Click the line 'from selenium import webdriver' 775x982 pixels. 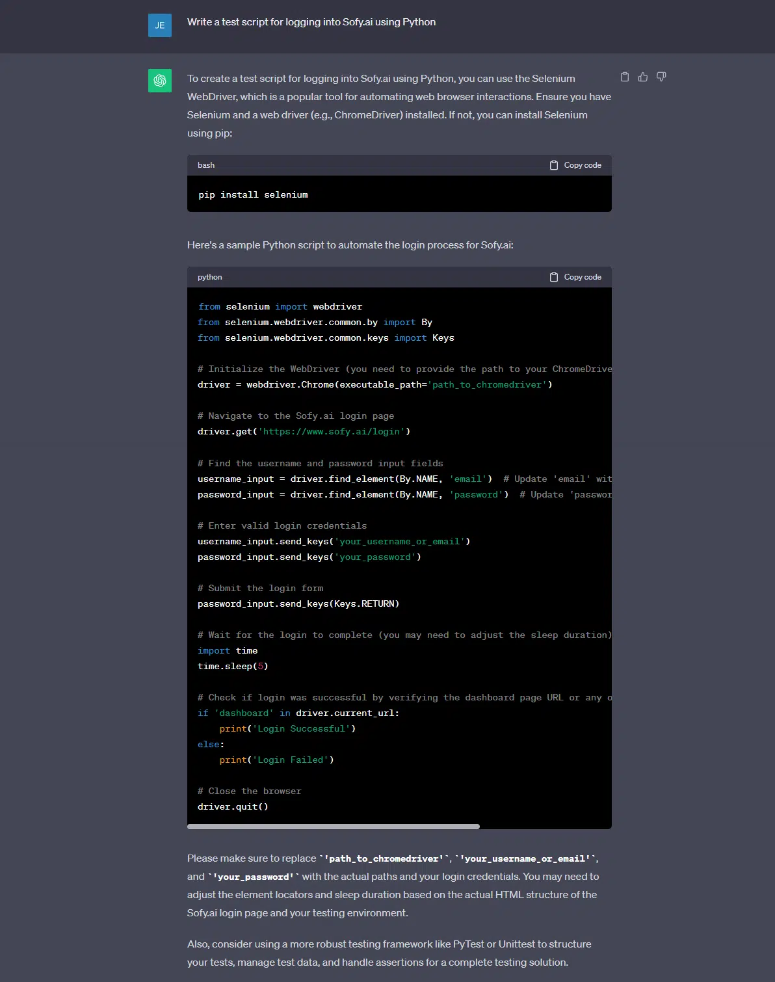(x=280, y=307)
